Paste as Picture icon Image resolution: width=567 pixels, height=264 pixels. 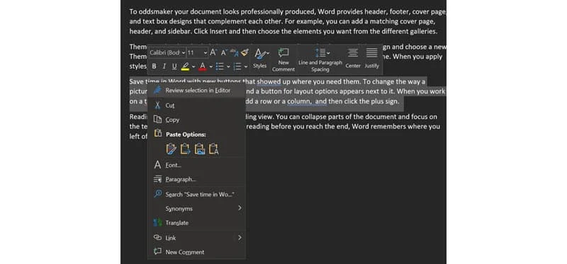[x=200, y=149]
